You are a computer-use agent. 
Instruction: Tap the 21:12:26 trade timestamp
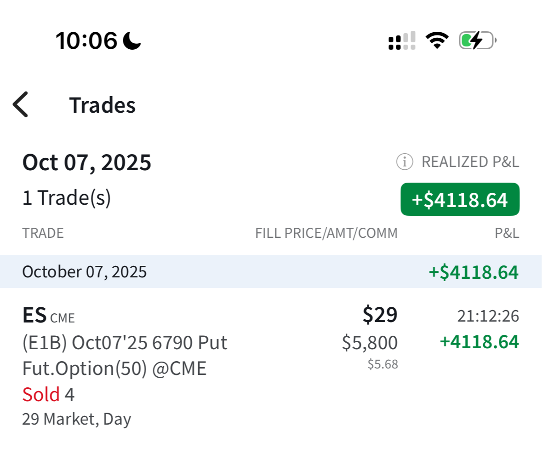(x=488, y=316)
